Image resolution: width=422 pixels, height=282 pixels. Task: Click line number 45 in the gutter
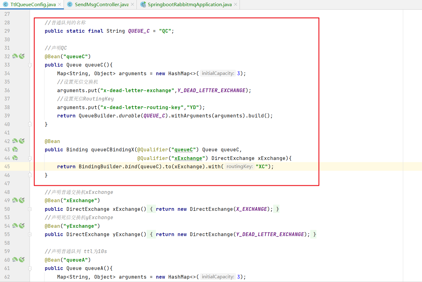point(7,166)
